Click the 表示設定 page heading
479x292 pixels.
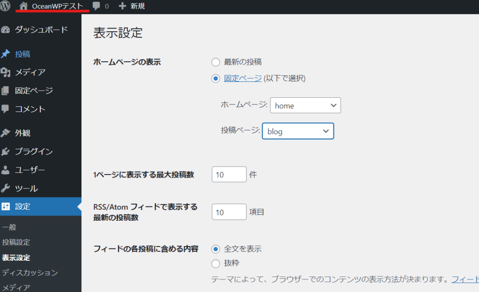pyautogui.click(x=118, y=33)
